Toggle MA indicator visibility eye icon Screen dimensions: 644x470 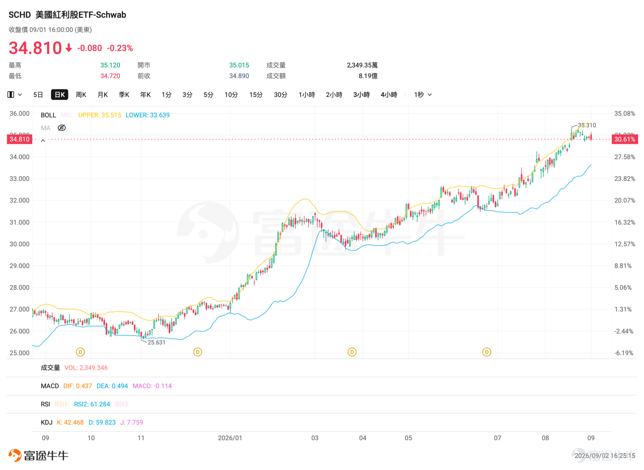tap(62, 128)
